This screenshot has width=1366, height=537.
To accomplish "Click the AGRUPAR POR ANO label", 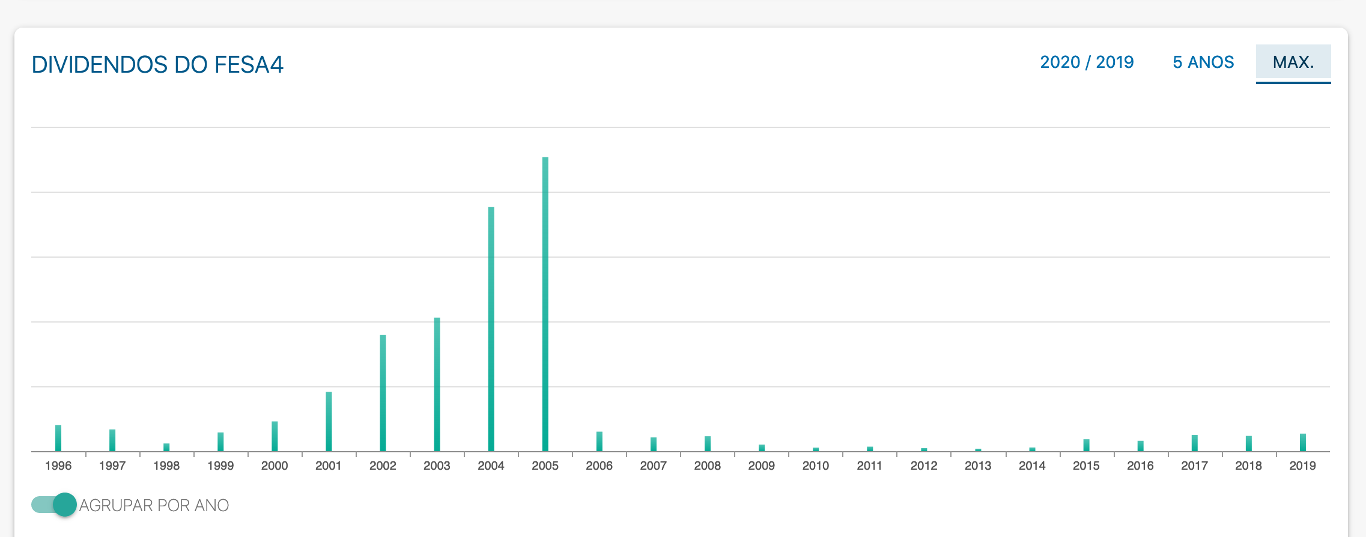I will (154, 505).
